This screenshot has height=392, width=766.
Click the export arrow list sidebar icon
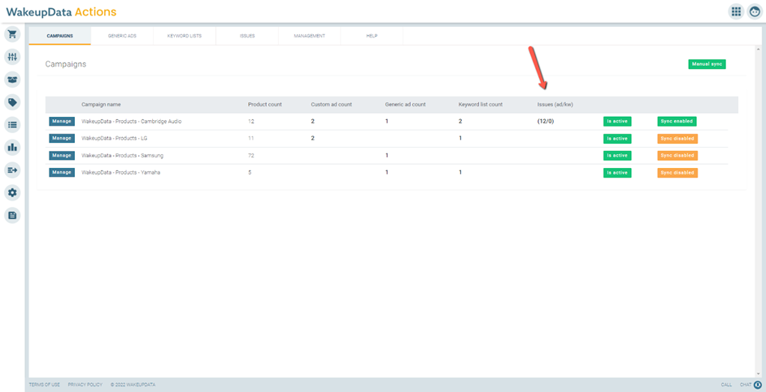(12, 170)
